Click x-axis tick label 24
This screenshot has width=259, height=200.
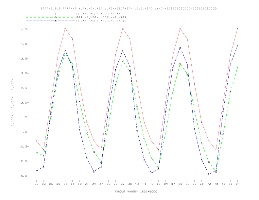click(x=94, y=184)
